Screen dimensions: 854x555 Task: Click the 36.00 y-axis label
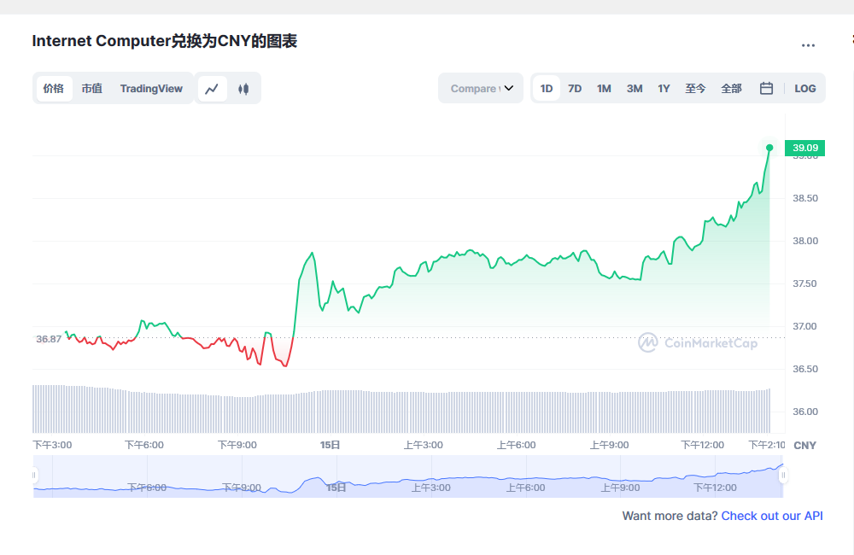[805, 412]
